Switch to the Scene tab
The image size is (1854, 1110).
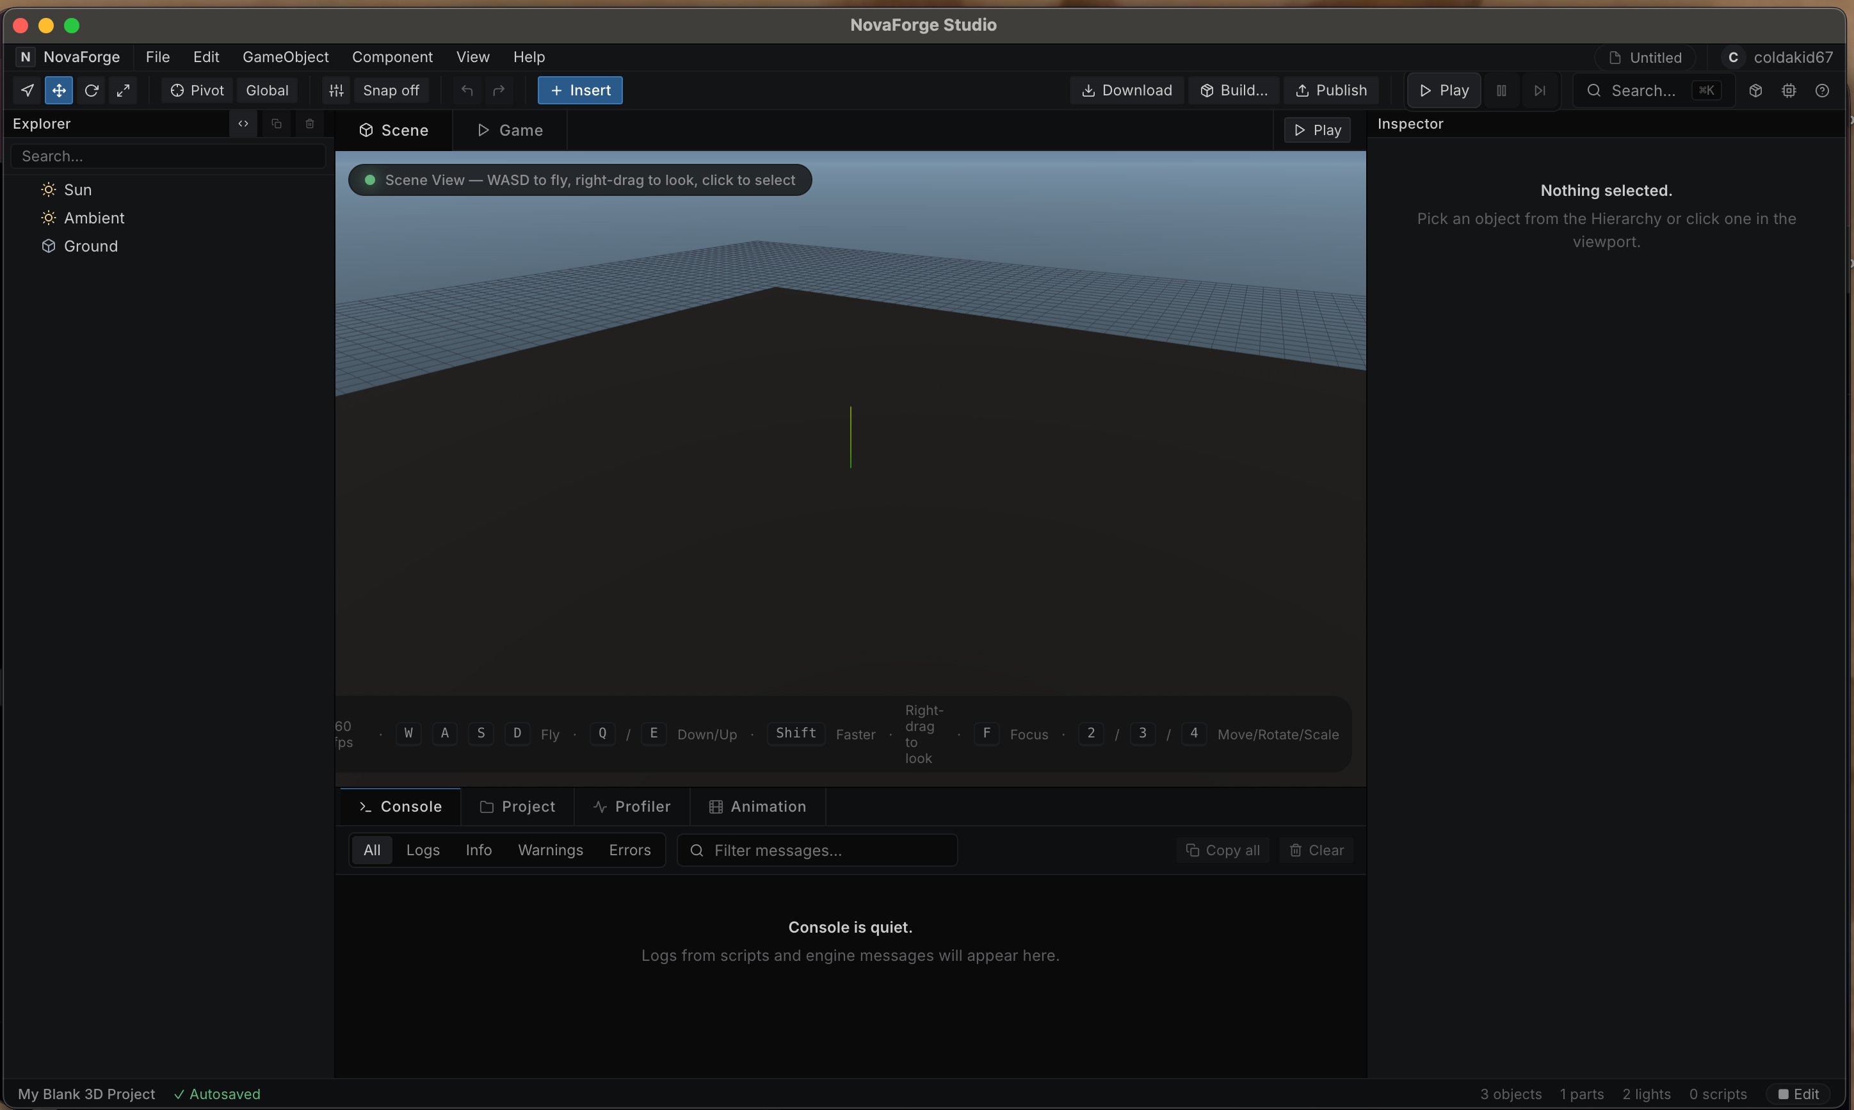pyautogui.click(x=393, y=130)
